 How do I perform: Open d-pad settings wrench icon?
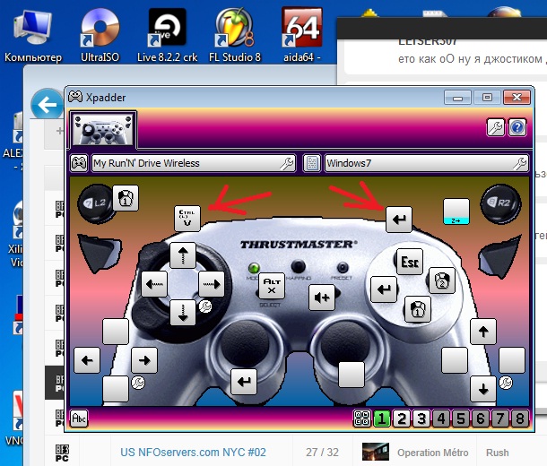[x=205, y=306]
